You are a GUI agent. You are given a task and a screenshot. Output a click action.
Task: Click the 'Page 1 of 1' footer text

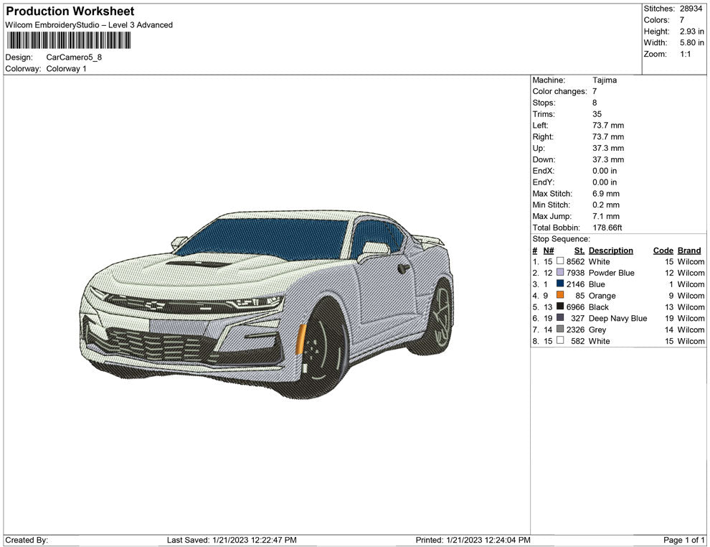pyautogui.click(x=683, y=540)
